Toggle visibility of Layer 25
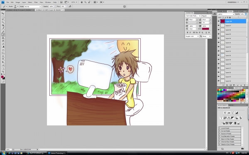The image size is (249, 155). 219,34
